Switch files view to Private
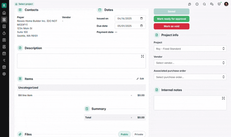Viewport: 231px width, 137px height. 139,134
